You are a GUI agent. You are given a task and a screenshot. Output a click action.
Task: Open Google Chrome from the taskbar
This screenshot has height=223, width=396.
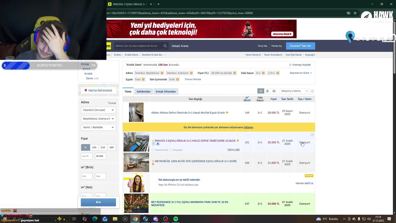pos(135,219)
